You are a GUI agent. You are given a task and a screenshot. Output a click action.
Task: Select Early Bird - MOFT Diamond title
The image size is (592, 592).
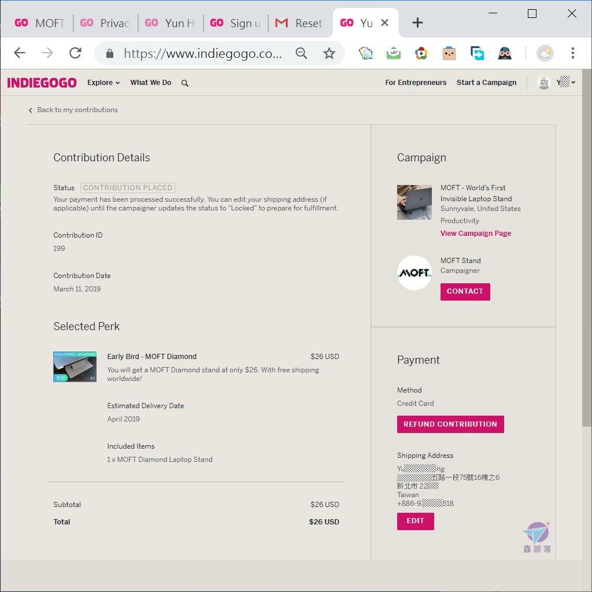(x=152, y=357)
